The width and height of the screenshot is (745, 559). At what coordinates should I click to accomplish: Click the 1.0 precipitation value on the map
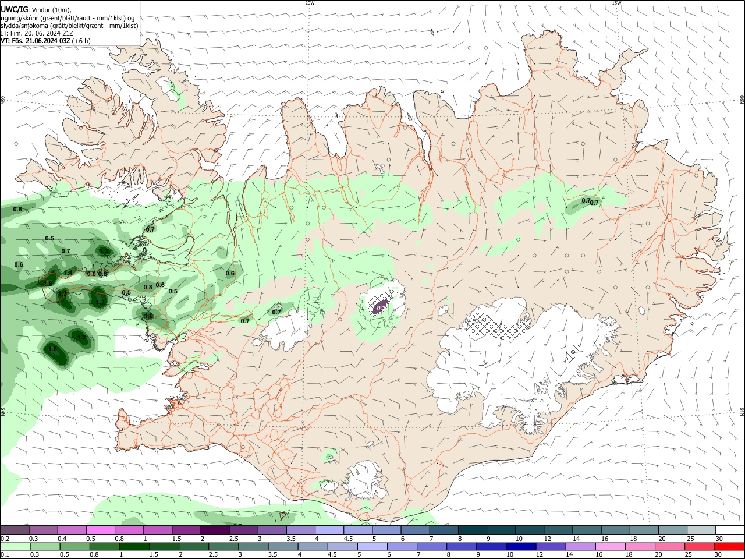click(148, 316)
